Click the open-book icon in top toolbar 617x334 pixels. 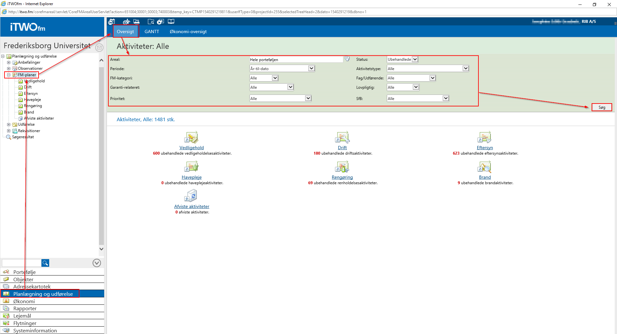171,22
